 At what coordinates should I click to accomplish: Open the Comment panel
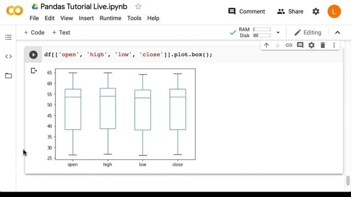246,11
